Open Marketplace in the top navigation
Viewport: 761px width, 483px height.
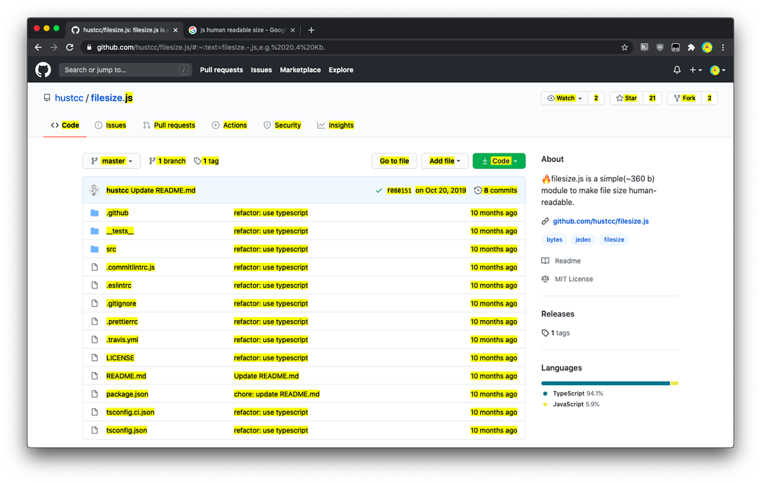pyautogui.click(x=300, y=70)
